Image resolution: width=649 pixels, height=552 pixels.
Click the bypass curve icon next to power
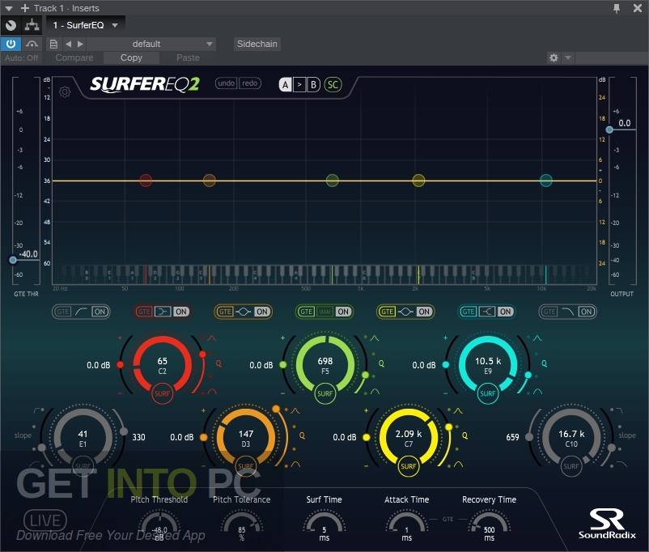(x=32, y=44)
